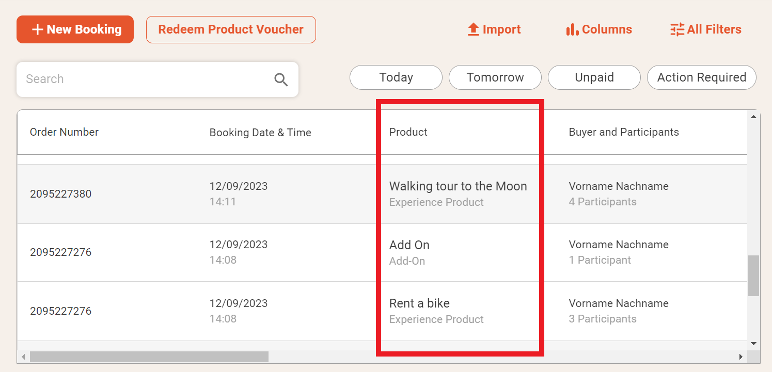Image resolution: width=772 pixels, height=372 pixels.
Task: Click vertical scrollbar up arrow
Action: (x=753, y=117)
